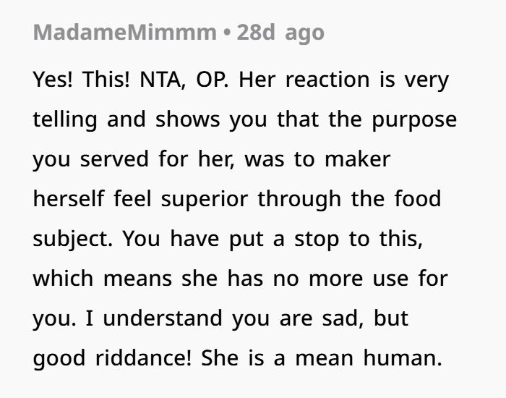Viewport: 506px width, 398px height.
Task: Click the word which in the sixth line
Action: (x=64, y=278)
